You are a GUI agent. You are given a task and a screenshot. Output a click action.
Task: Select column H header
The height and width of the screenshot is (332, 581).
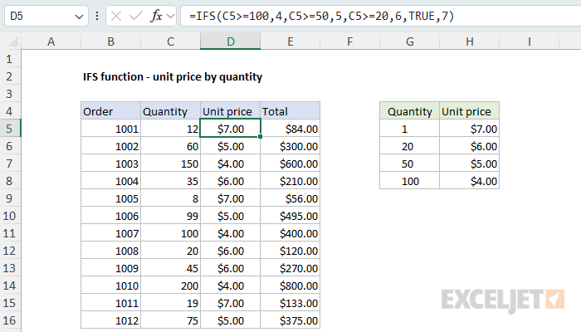(x=470, y=41)
